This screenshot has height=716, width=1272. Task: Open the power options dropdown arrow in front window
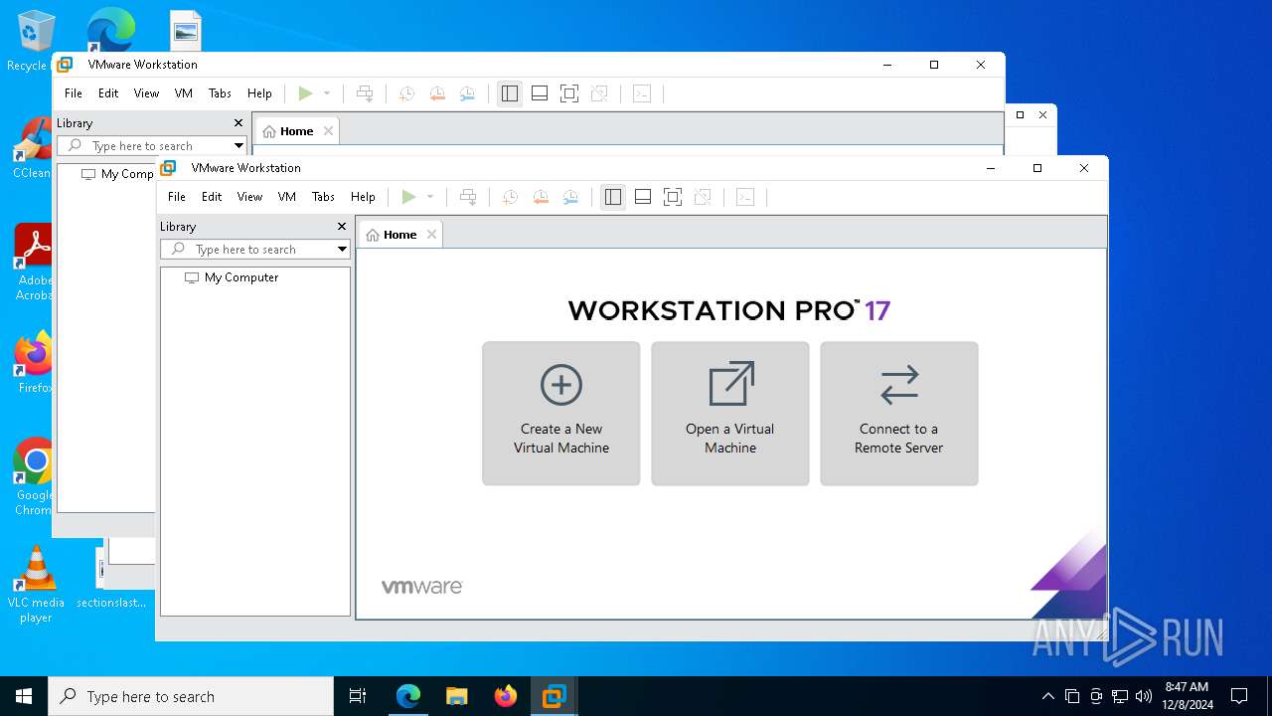click(x=430, y=197)
